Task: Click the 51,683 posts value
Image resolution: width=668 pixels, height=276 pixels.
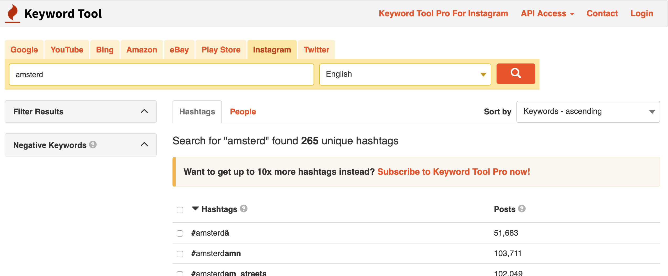Action: 506,233
